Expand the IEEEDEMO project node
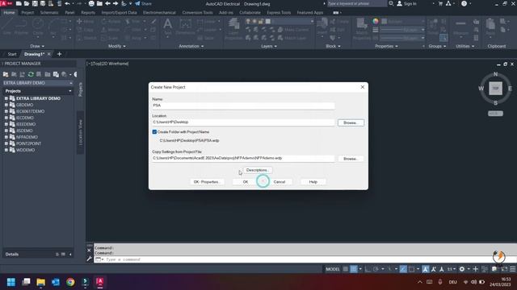Viewport: 517px width, 290px height. (6, 124)
